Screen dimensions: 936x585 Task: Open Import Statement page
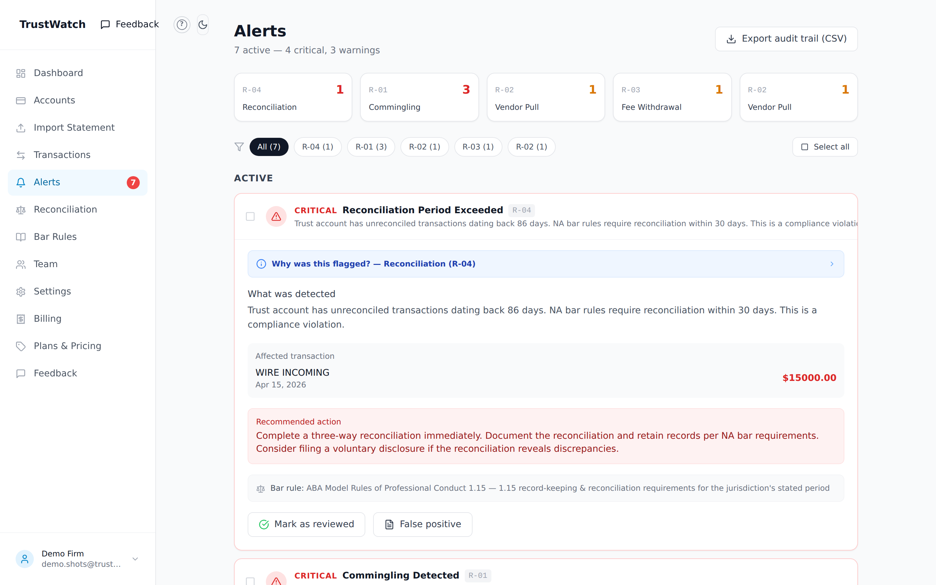(x=77, y=128)
